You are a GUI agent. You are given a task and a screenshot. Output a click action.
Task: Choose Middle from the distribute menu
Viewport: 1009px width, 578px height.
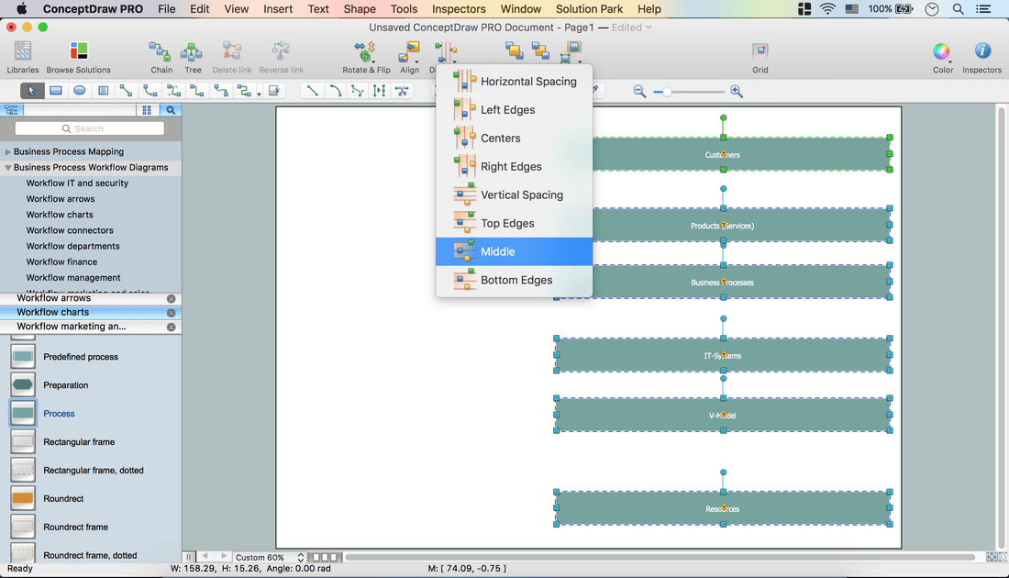pyautogui.click(x=514, y=251)
